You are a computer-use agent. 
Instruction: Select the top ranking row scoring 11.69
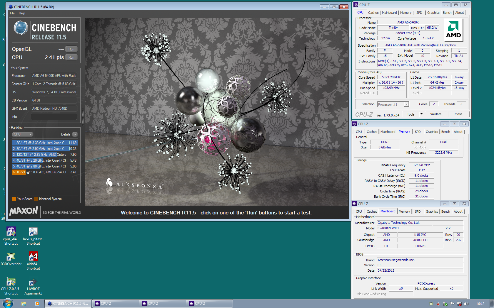click(x=45, y=143)
